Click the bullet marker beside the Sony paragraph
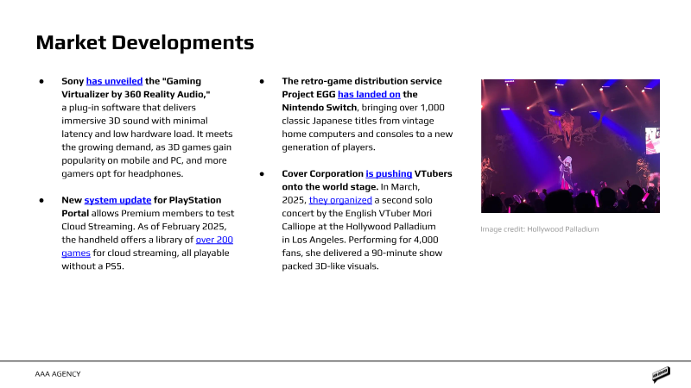691x388 pixels. point(41,81)
